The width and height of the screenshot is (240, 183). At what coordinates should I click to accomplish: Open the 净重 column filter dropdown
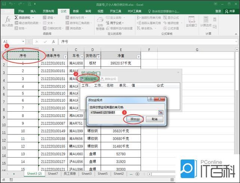pyautogui.click(x=138, y=57)
